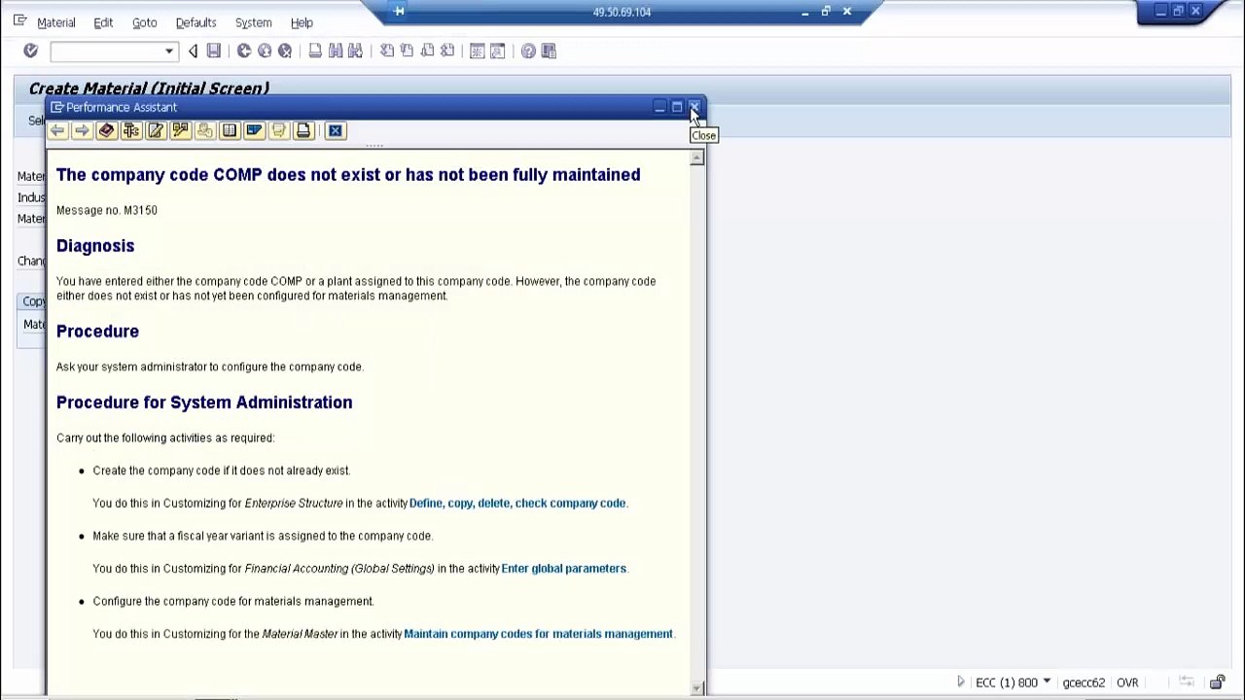Open the Goto menu
Image resolution: width=1245 pixels, height=700 pixels.
click(144, 22)
